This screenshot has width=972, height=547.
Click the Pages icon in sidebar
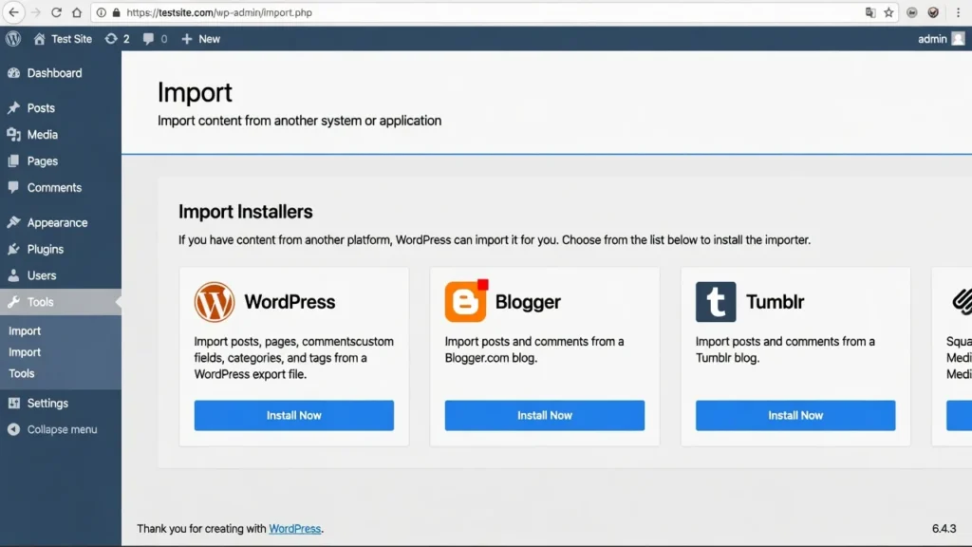[x=13, y=161]
